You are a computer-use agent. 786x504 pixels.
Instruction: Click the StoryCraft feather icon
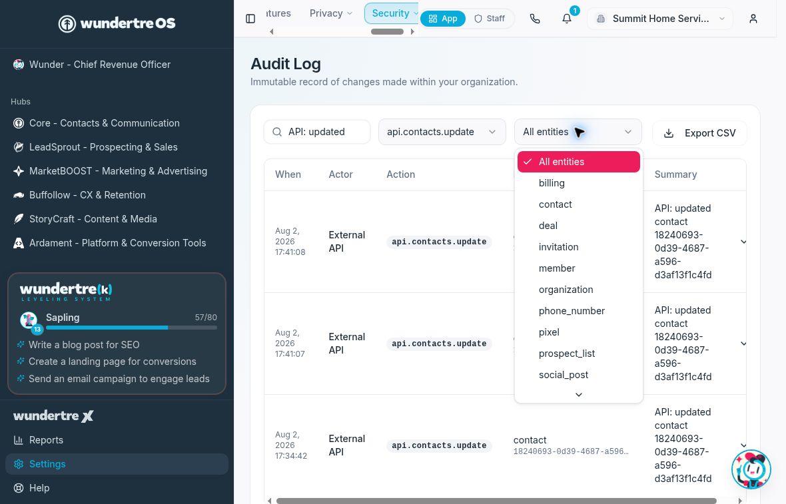tap(19, 219)
